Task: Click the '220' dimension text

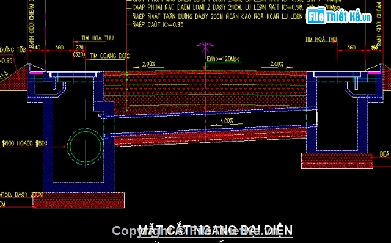Action: coord(79,48)
